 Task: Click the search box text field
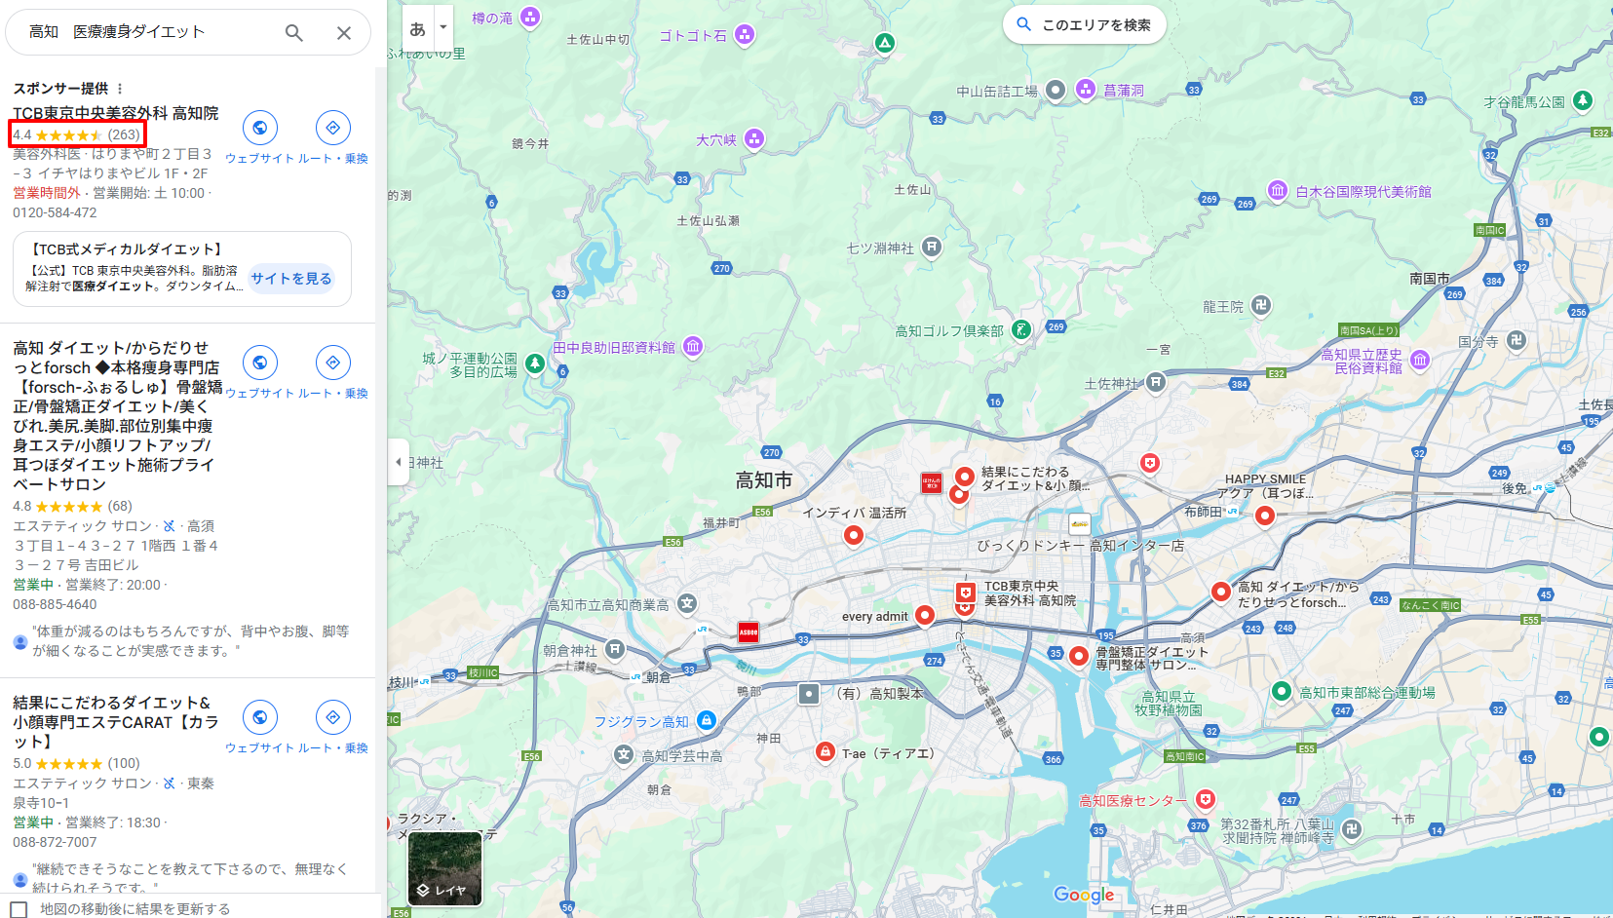pyautogui.click(x=146, y=32)
